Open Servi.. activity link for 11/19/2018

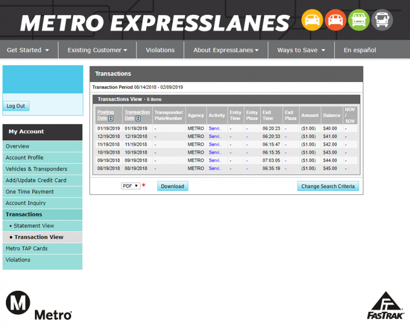click(215, 144)
